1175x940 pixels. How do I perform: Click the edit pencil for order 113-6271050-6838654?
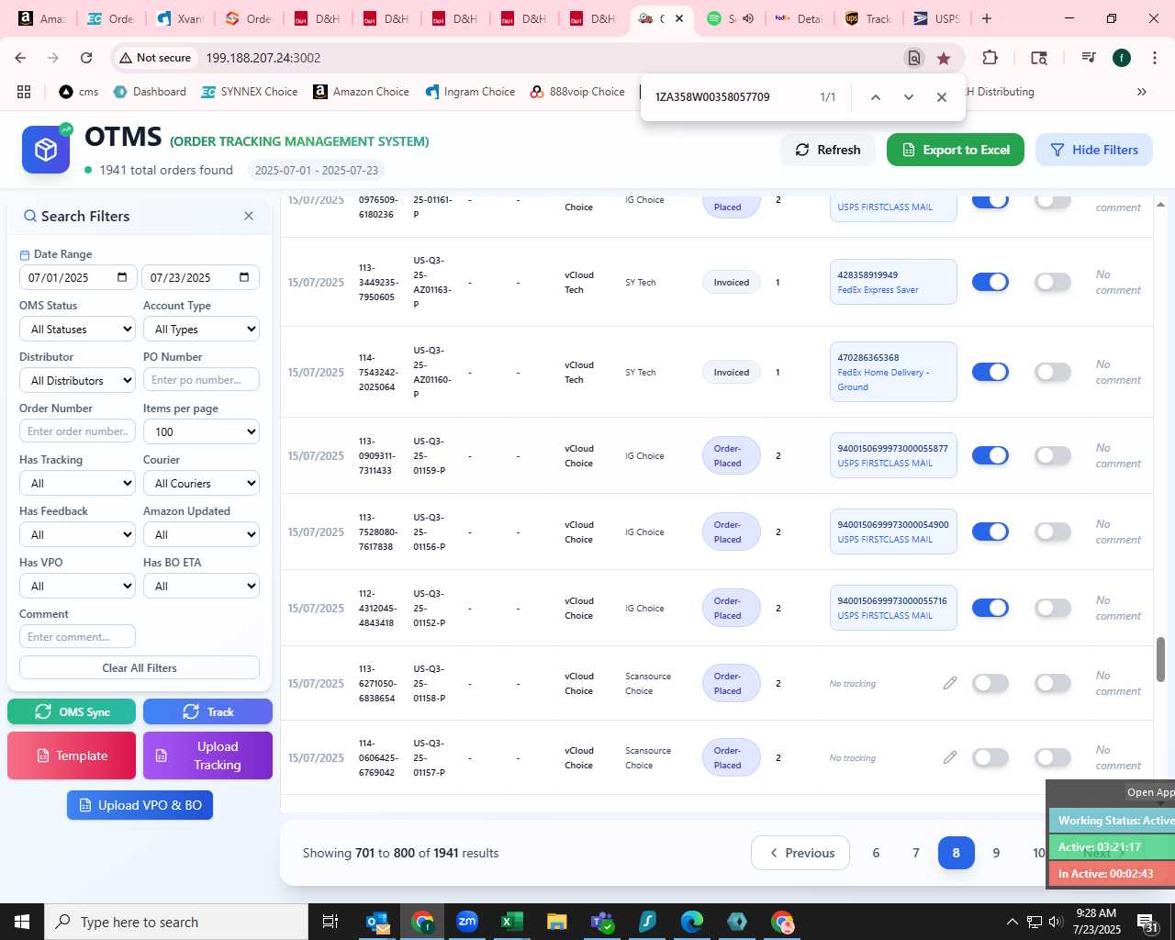950,683
